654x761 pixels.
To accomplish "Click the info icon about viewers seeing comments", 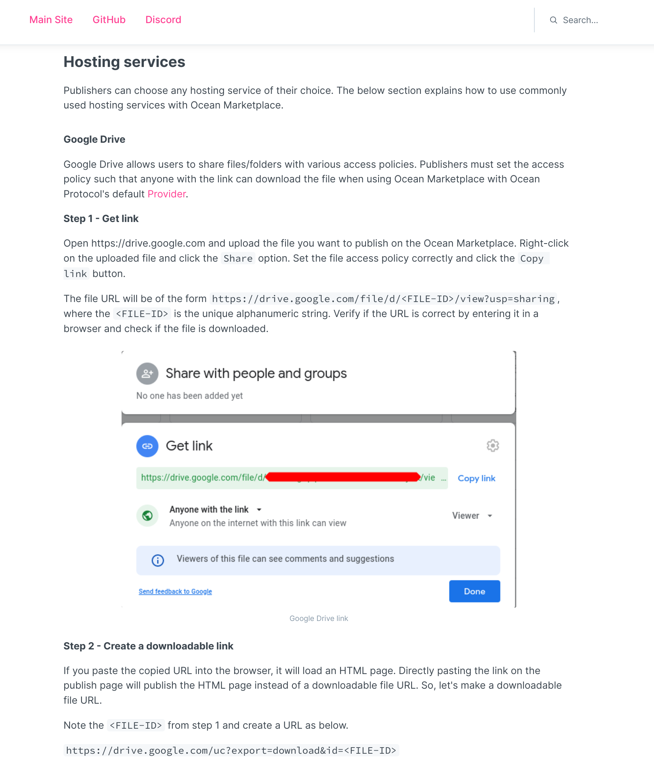I will (x=157, y=560).
